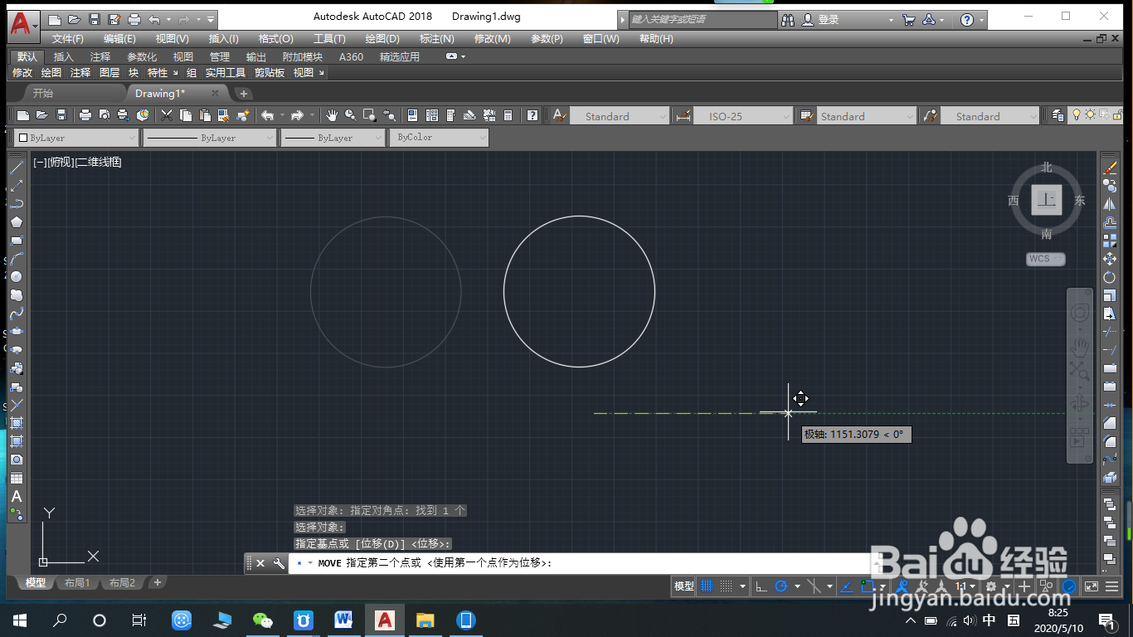Toggle polar tracking in status bar
The image size is (1133, 637).
pyautogui.click(x=780, y=586)
